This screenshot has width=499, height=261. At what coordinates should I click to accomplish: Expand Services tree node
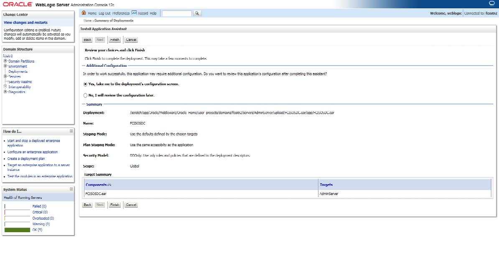pos(5,76)
